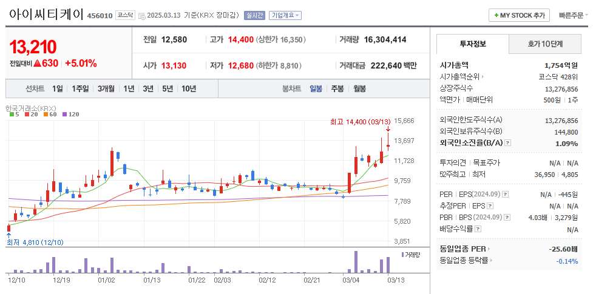The height and width of the screenshot is (294, 593).
Task: Click the help icon next to BPS(2024.09)
Action: click(x=507, y=218)
